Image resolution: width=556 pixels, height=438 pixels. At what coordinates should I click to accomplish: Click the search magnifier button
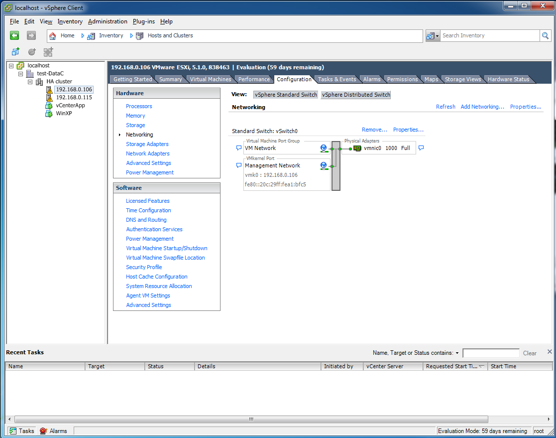coord(545,35)
